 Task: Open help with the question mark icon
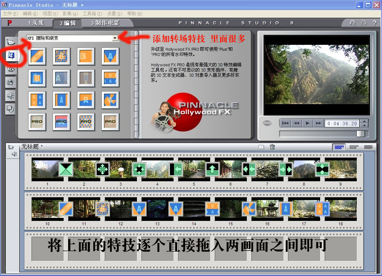(375, 23)
